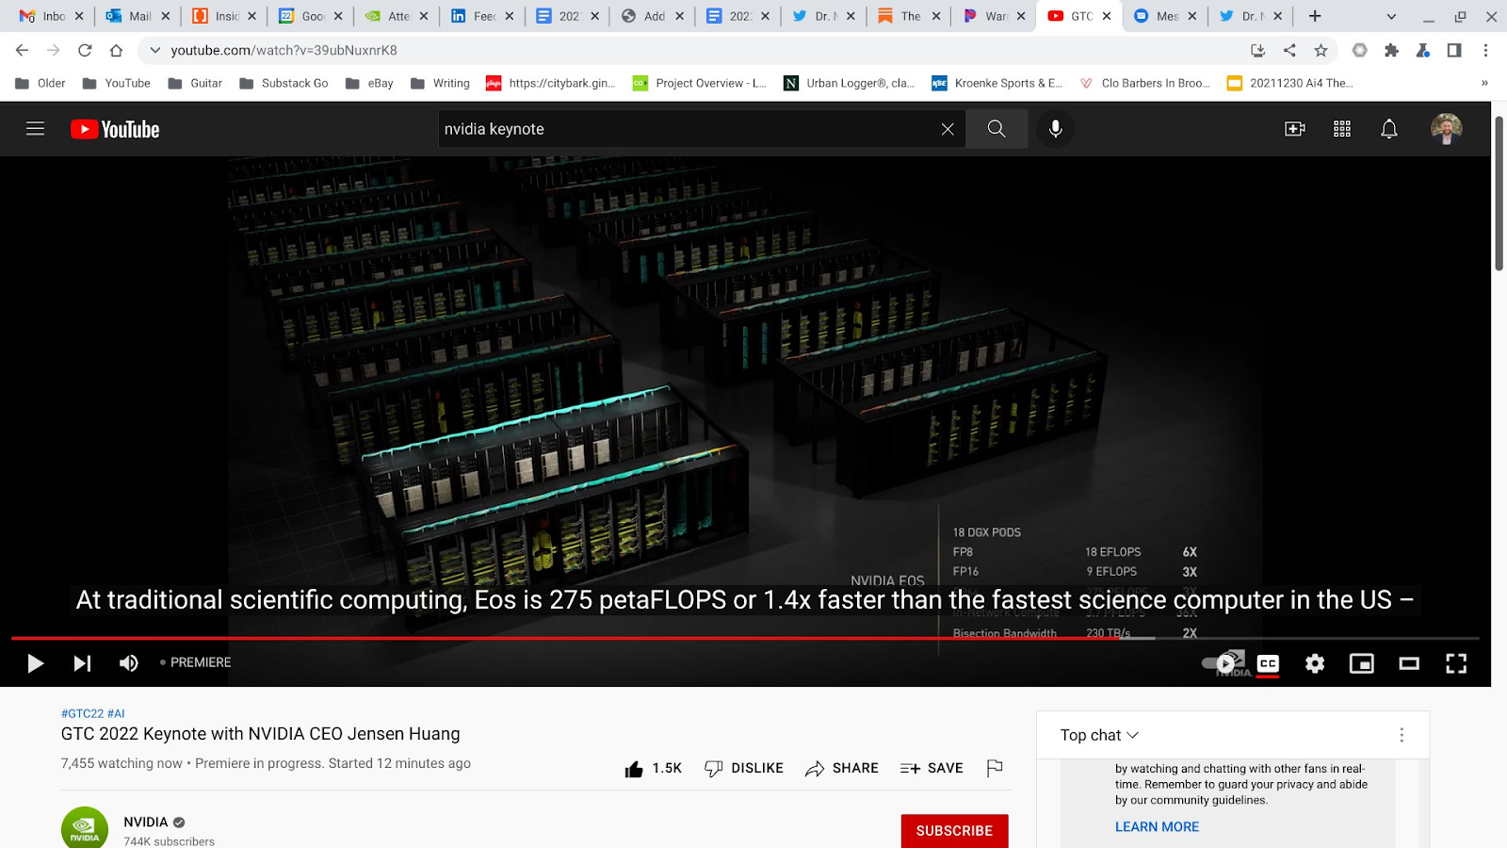Click the YouTube URL in the address bar
Screen dimensions: 1507x848
coord(284,51)
